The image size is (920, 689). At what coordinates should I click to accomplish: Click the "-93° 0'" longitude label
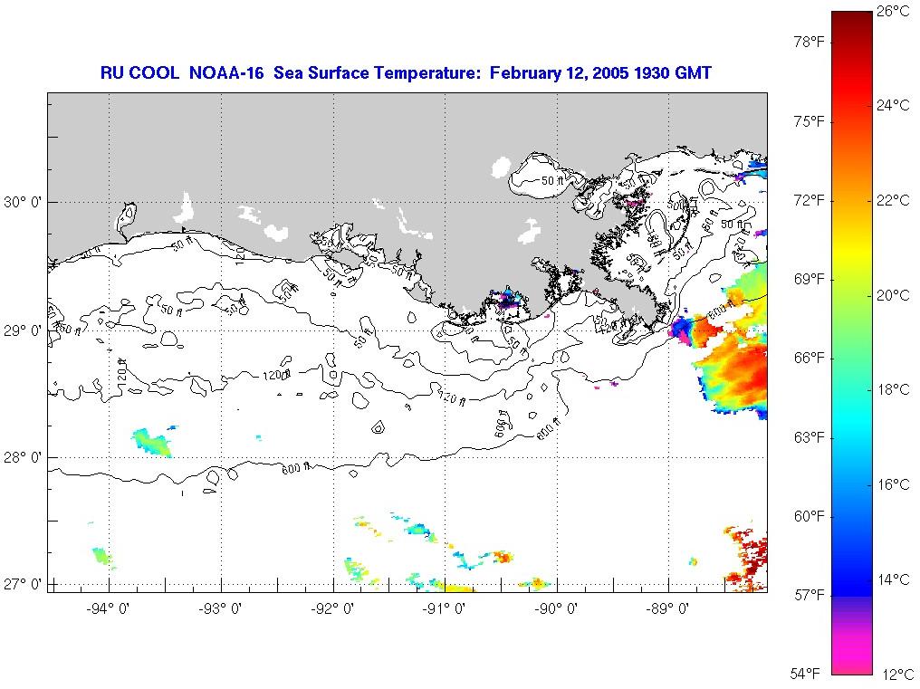click(220, 608)
